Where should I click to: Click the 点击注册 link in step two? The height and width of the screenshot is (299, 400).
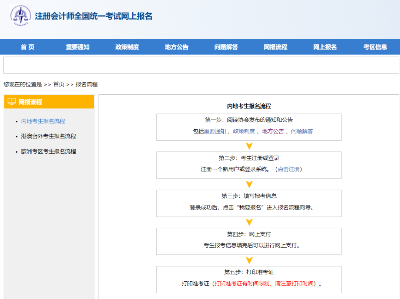[289, 169]
